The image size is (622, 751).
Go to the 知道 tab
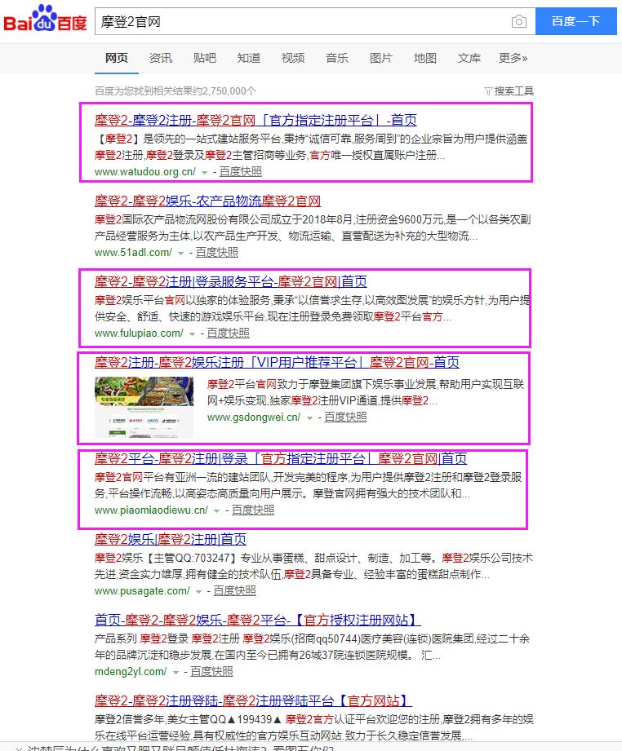click(249, 59)
